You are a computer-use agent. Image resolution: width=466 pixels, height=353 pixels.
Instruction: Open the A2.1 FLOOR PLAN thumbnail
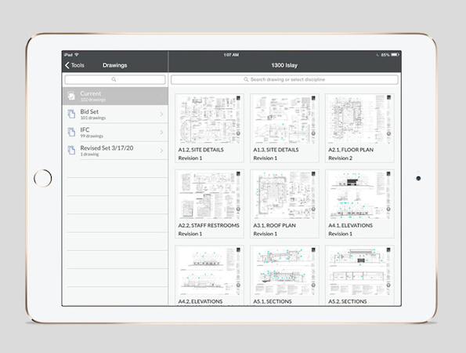click(359, 119)
